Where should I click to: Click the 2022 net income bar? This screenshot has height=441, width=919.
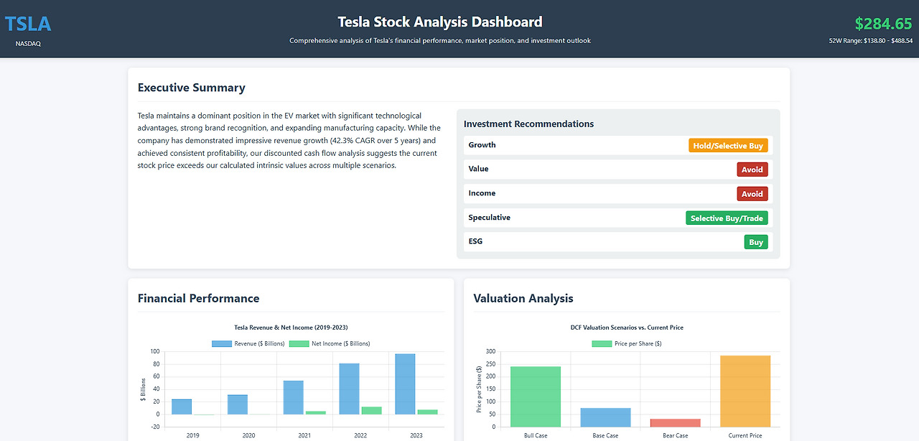tap(372, 411)
